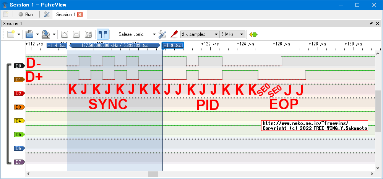This screenshot has height=179, width=383.
Task: Zoom to fit the whole capture
Action: coord(88,34)
